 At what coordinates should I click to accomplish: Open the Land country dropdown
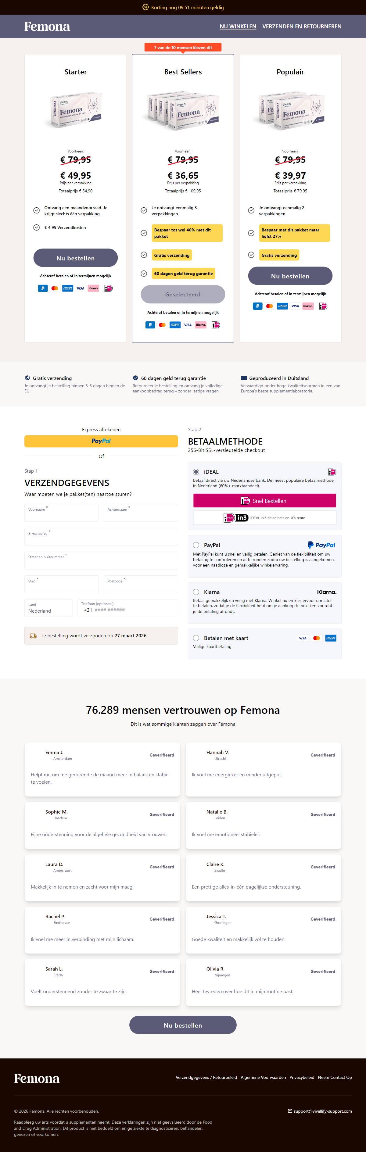pos(48,608)
